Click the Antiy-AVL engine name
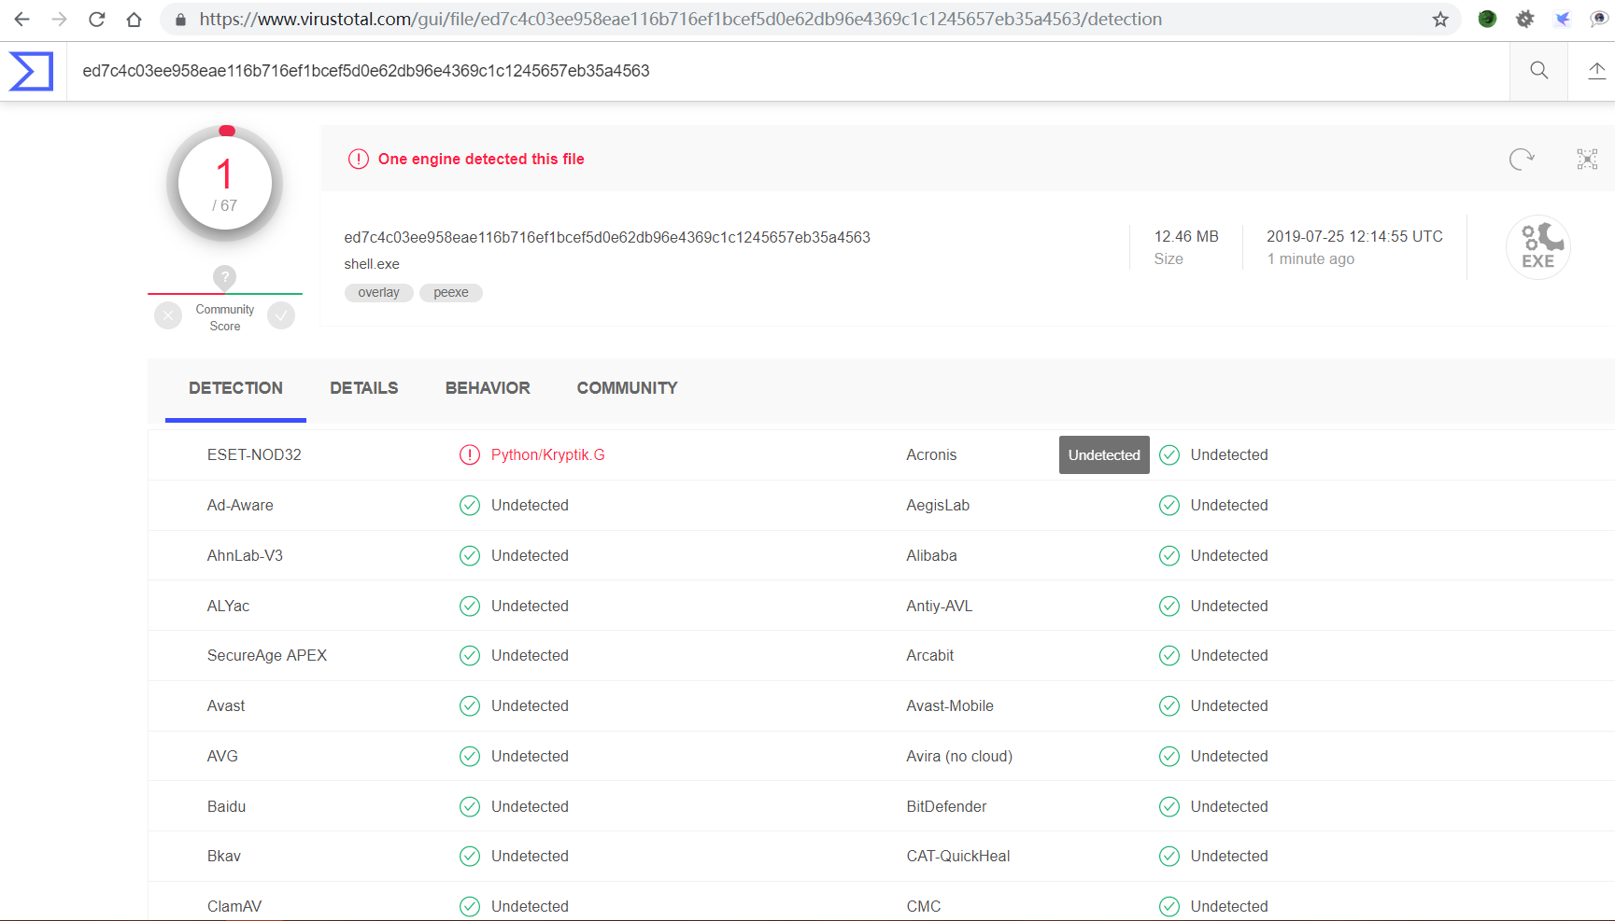 (940, 606)
